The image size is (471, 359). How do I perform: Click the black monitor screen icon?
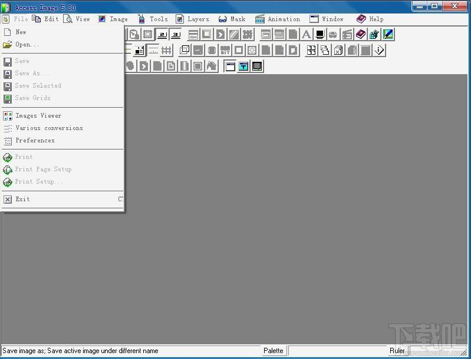(320, 35)
